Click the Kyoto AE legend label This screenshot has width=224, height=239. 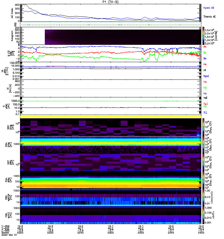[209, 8]
